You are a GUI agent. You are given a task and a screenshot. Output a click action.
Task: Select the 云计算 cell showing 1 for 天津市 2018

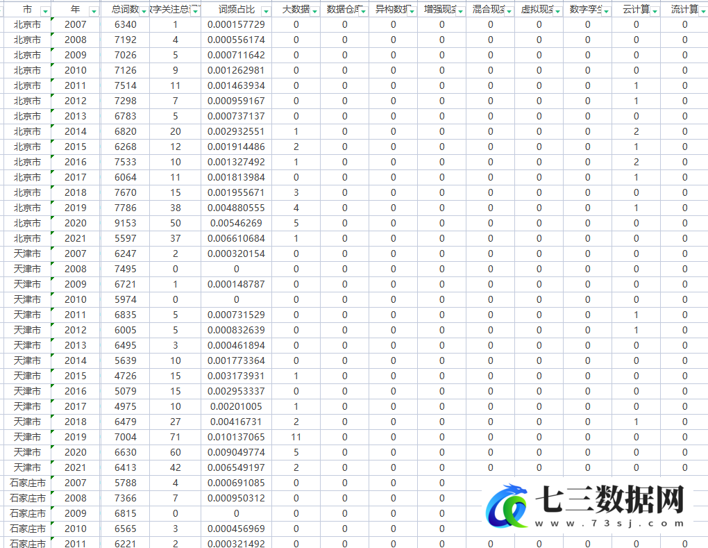coord(636,422)
